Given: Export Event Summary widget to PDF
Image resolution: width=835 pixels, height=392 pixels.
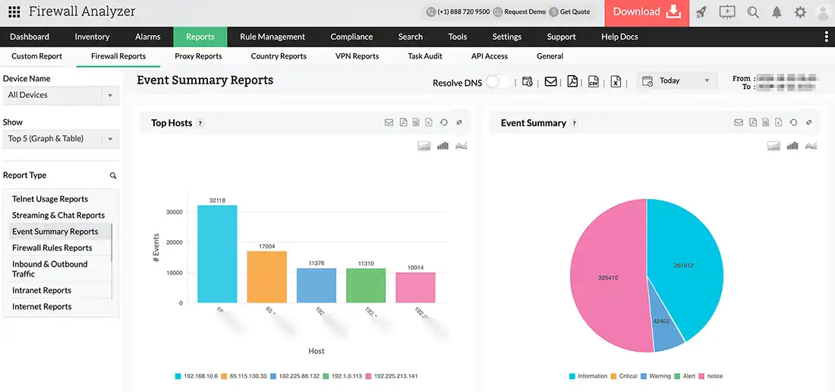Looking at the screenshot, I should (x=753, y=122).
